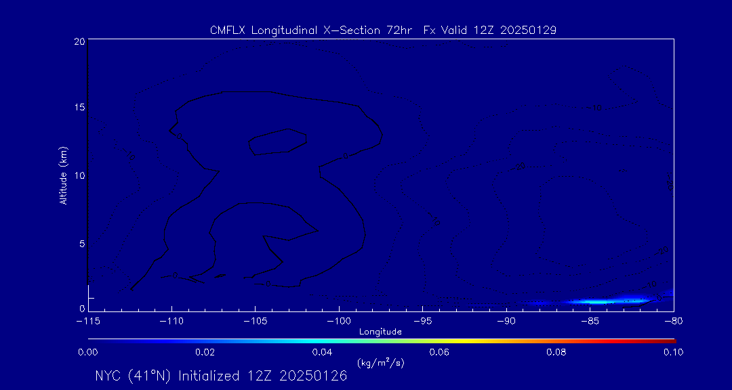Click the colorbar label 0.10
The width and height of the screenshot is (732, 390).
click(673, 353)
